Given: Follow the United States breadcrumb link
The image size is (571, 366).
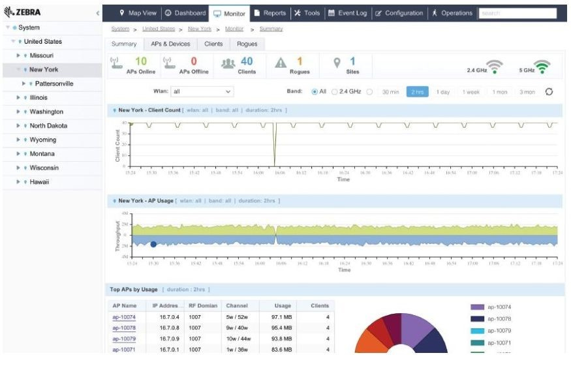Looking at the screenshot, I should click(x=159, y=29).
